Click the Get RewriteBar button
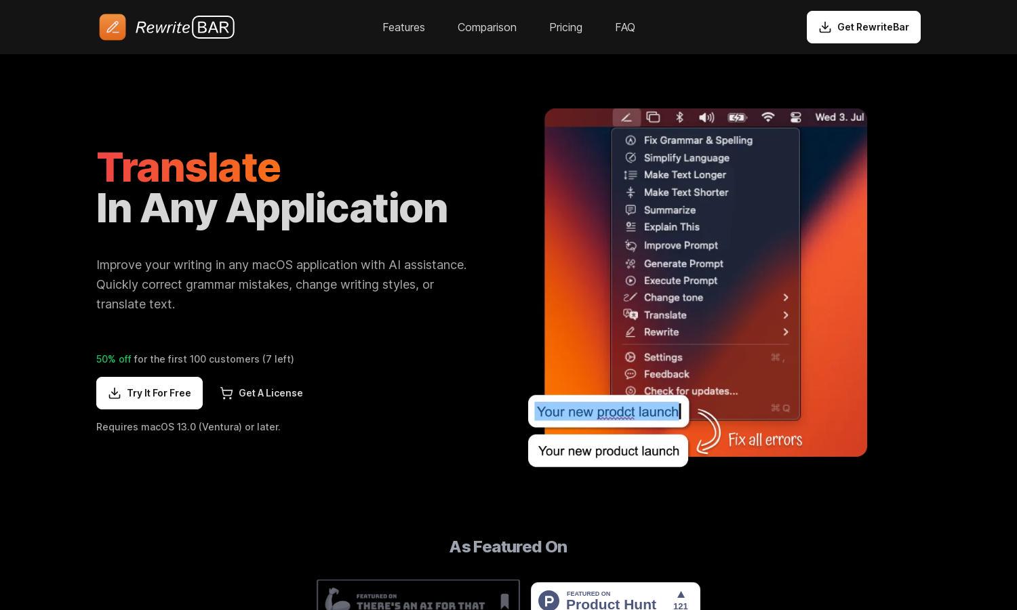The height and width of the screenshot is (610, 1017). pyautogui.click(x=864, y=27)
